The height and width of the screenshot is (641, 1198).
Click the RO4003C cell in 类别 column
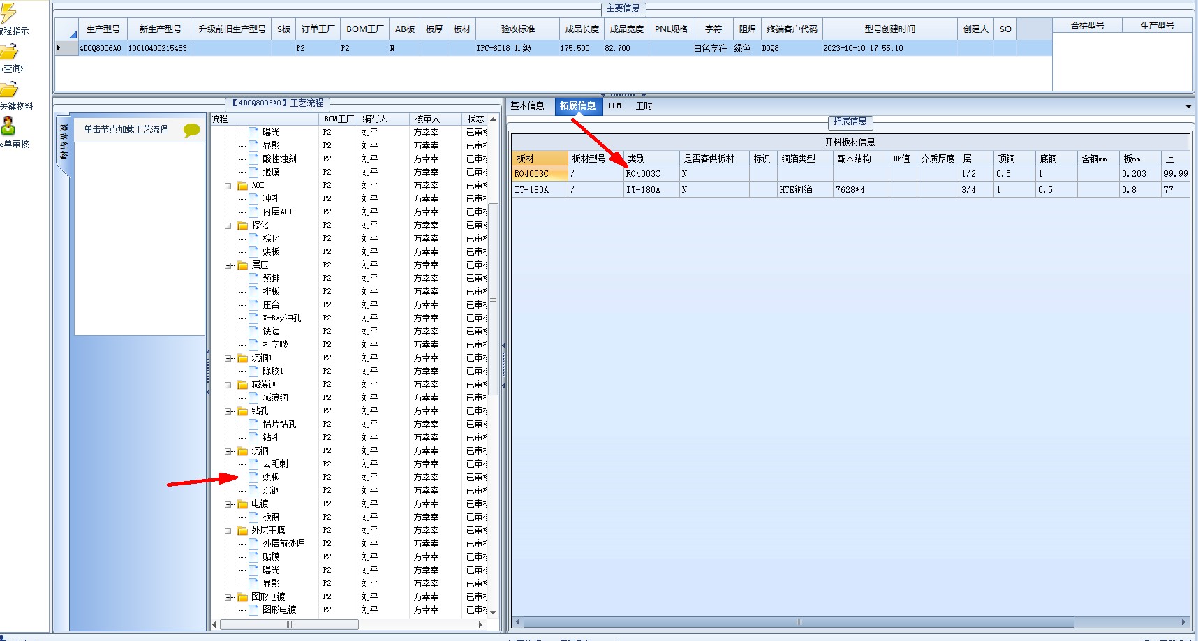pyautogui.click(x=651, y=174)
